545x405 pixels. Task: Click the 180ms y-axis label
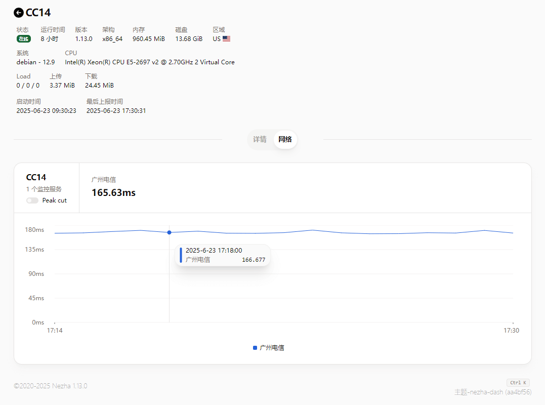[x=34, y=230]
